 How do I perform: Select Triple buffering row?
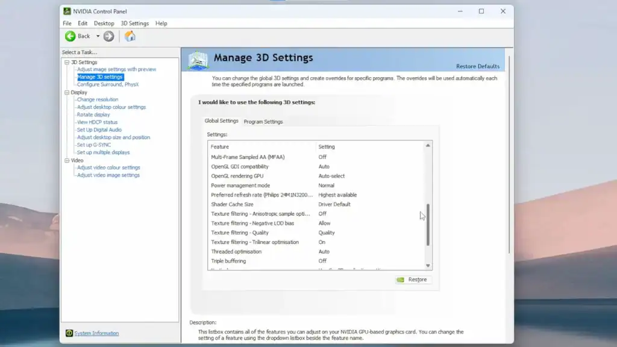coord(316,261)
